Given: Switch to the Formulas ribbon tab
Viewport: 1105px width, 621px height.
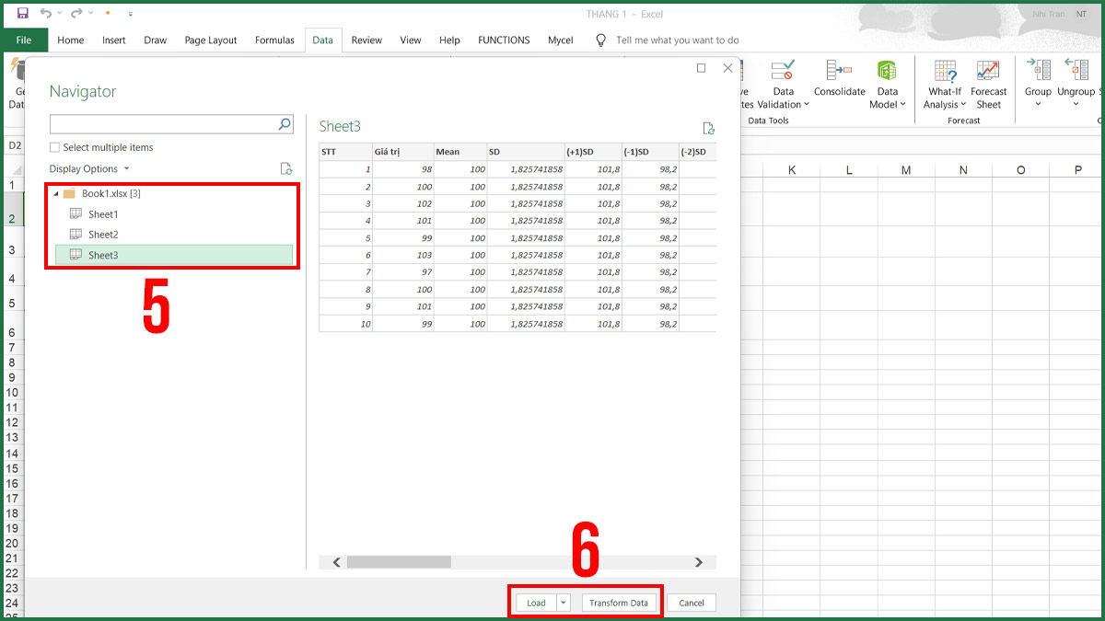Looking at the screenshot, I should click(x=274, y=40).
